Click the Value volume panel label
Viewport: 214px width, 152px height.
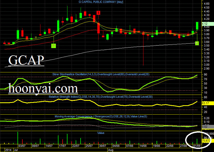pos(101,133)
